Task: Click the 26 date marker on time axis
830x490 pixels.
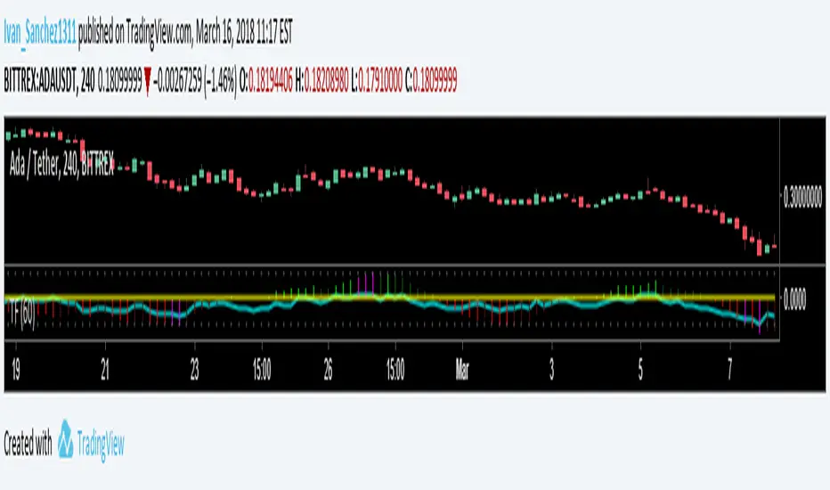Action: click(329, 371)
